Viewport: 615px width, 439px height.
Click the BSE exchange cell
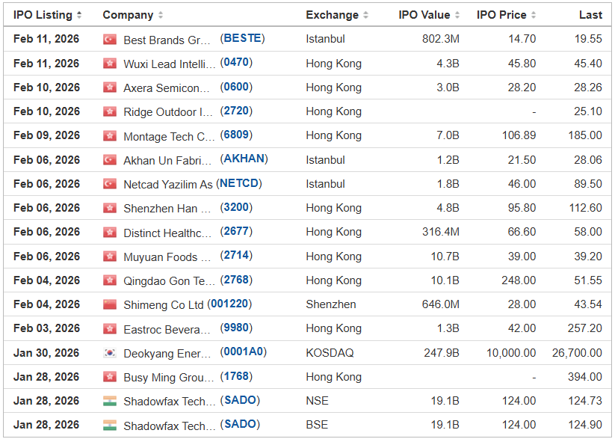317,425
